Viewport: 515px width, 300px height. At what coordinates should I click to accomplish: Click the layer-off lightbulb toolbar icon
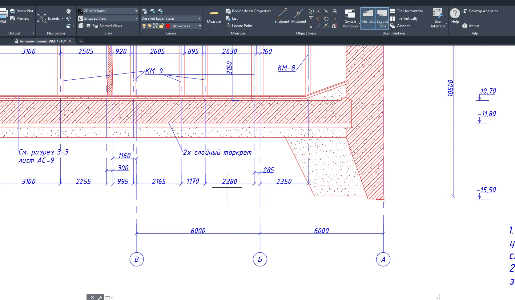(x=160, y=11)
